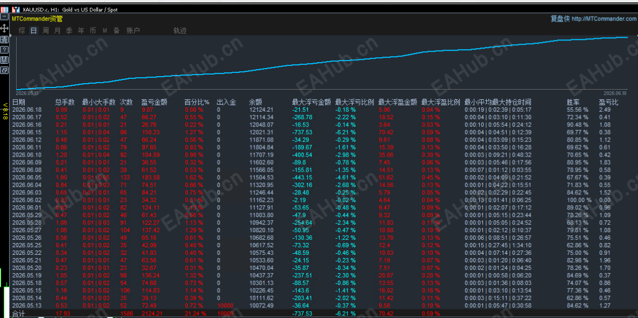Select the 2026.05.13 date row
638x318 pixels.
click(x=27, y=306)
